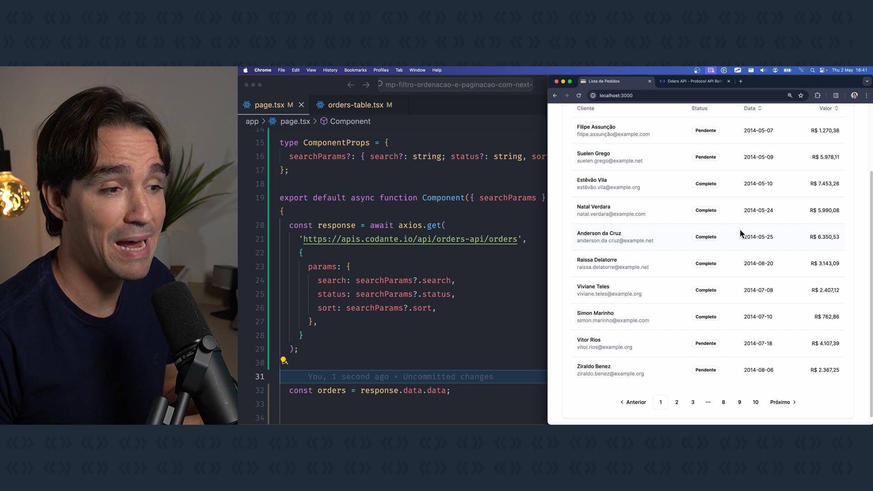Switch to the orders-table.tsx editor tab
Screen dimensions: 873x491
pyautogui.click(x=355, y=105)
